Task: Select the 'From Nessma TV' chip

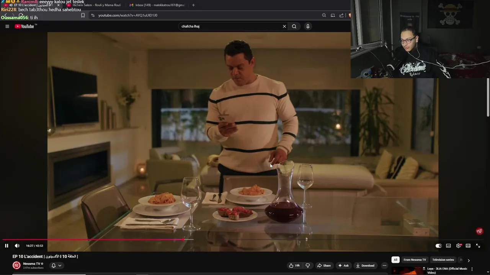Action: [415, 260]
